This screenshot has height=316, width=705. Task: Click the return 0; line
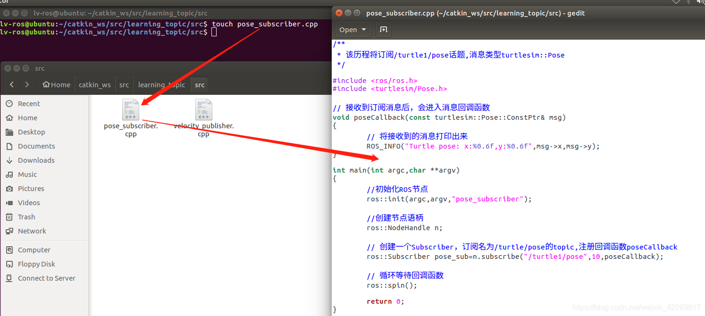(x=386, y=301)
